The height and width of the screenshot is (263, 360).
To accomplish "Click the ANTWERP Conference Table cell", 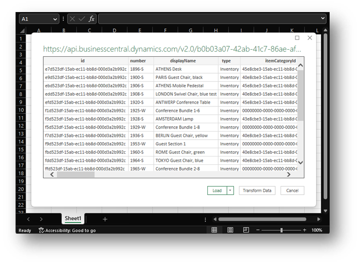I will 186,102.
